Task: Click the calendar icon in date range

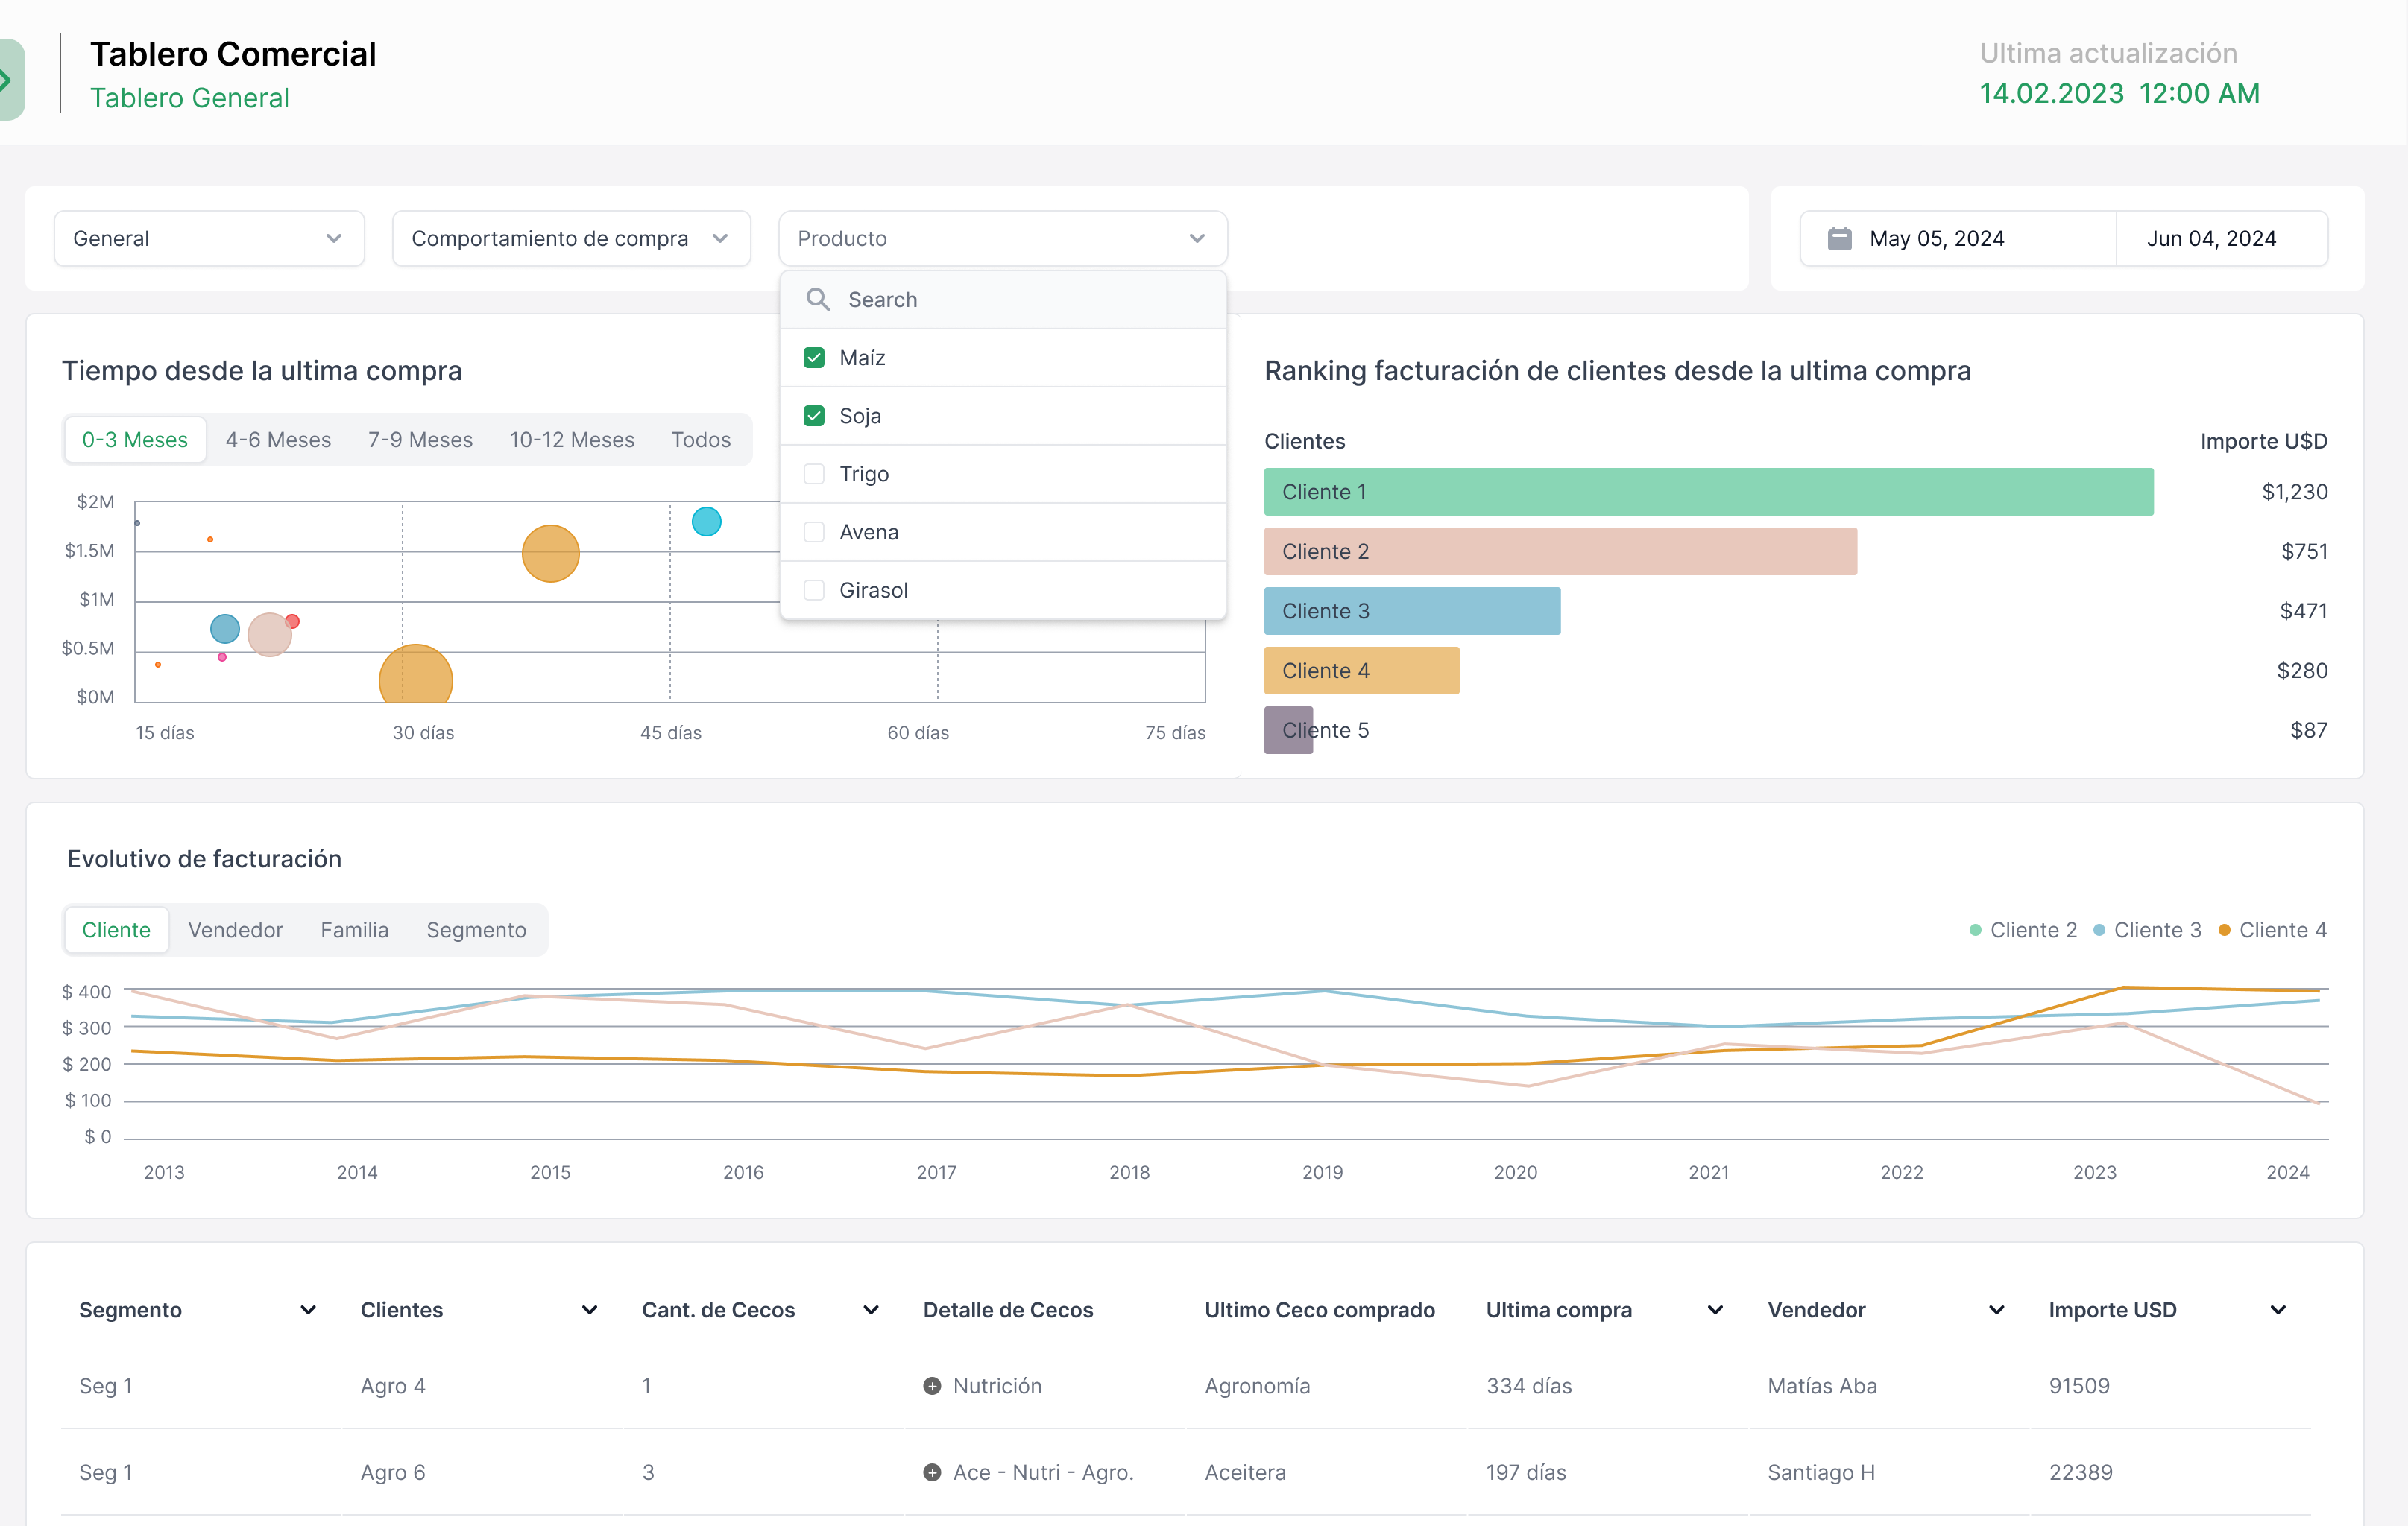Action: pos(1839,239)
